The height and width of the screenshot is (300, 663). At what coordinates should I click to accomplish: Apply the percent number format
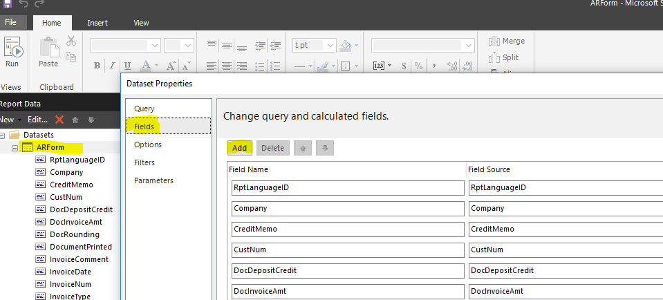point(418,66)
